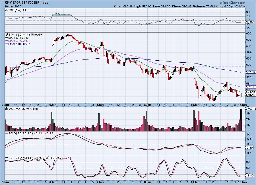The width and height of the screenshot is (256, 185).
Task: Click the 2M volume axis label
Action: click(248, 119)
